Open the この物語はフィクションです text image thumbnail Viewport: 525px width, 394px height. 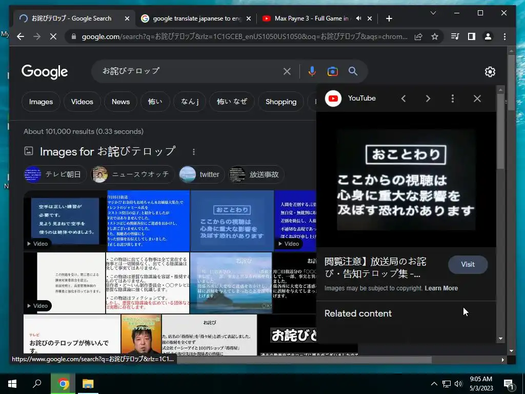(x=148, y=283)
